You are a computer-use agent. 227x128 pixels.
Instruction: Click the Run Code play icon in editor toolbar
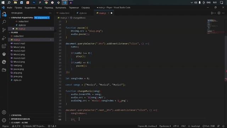(212, 13)
